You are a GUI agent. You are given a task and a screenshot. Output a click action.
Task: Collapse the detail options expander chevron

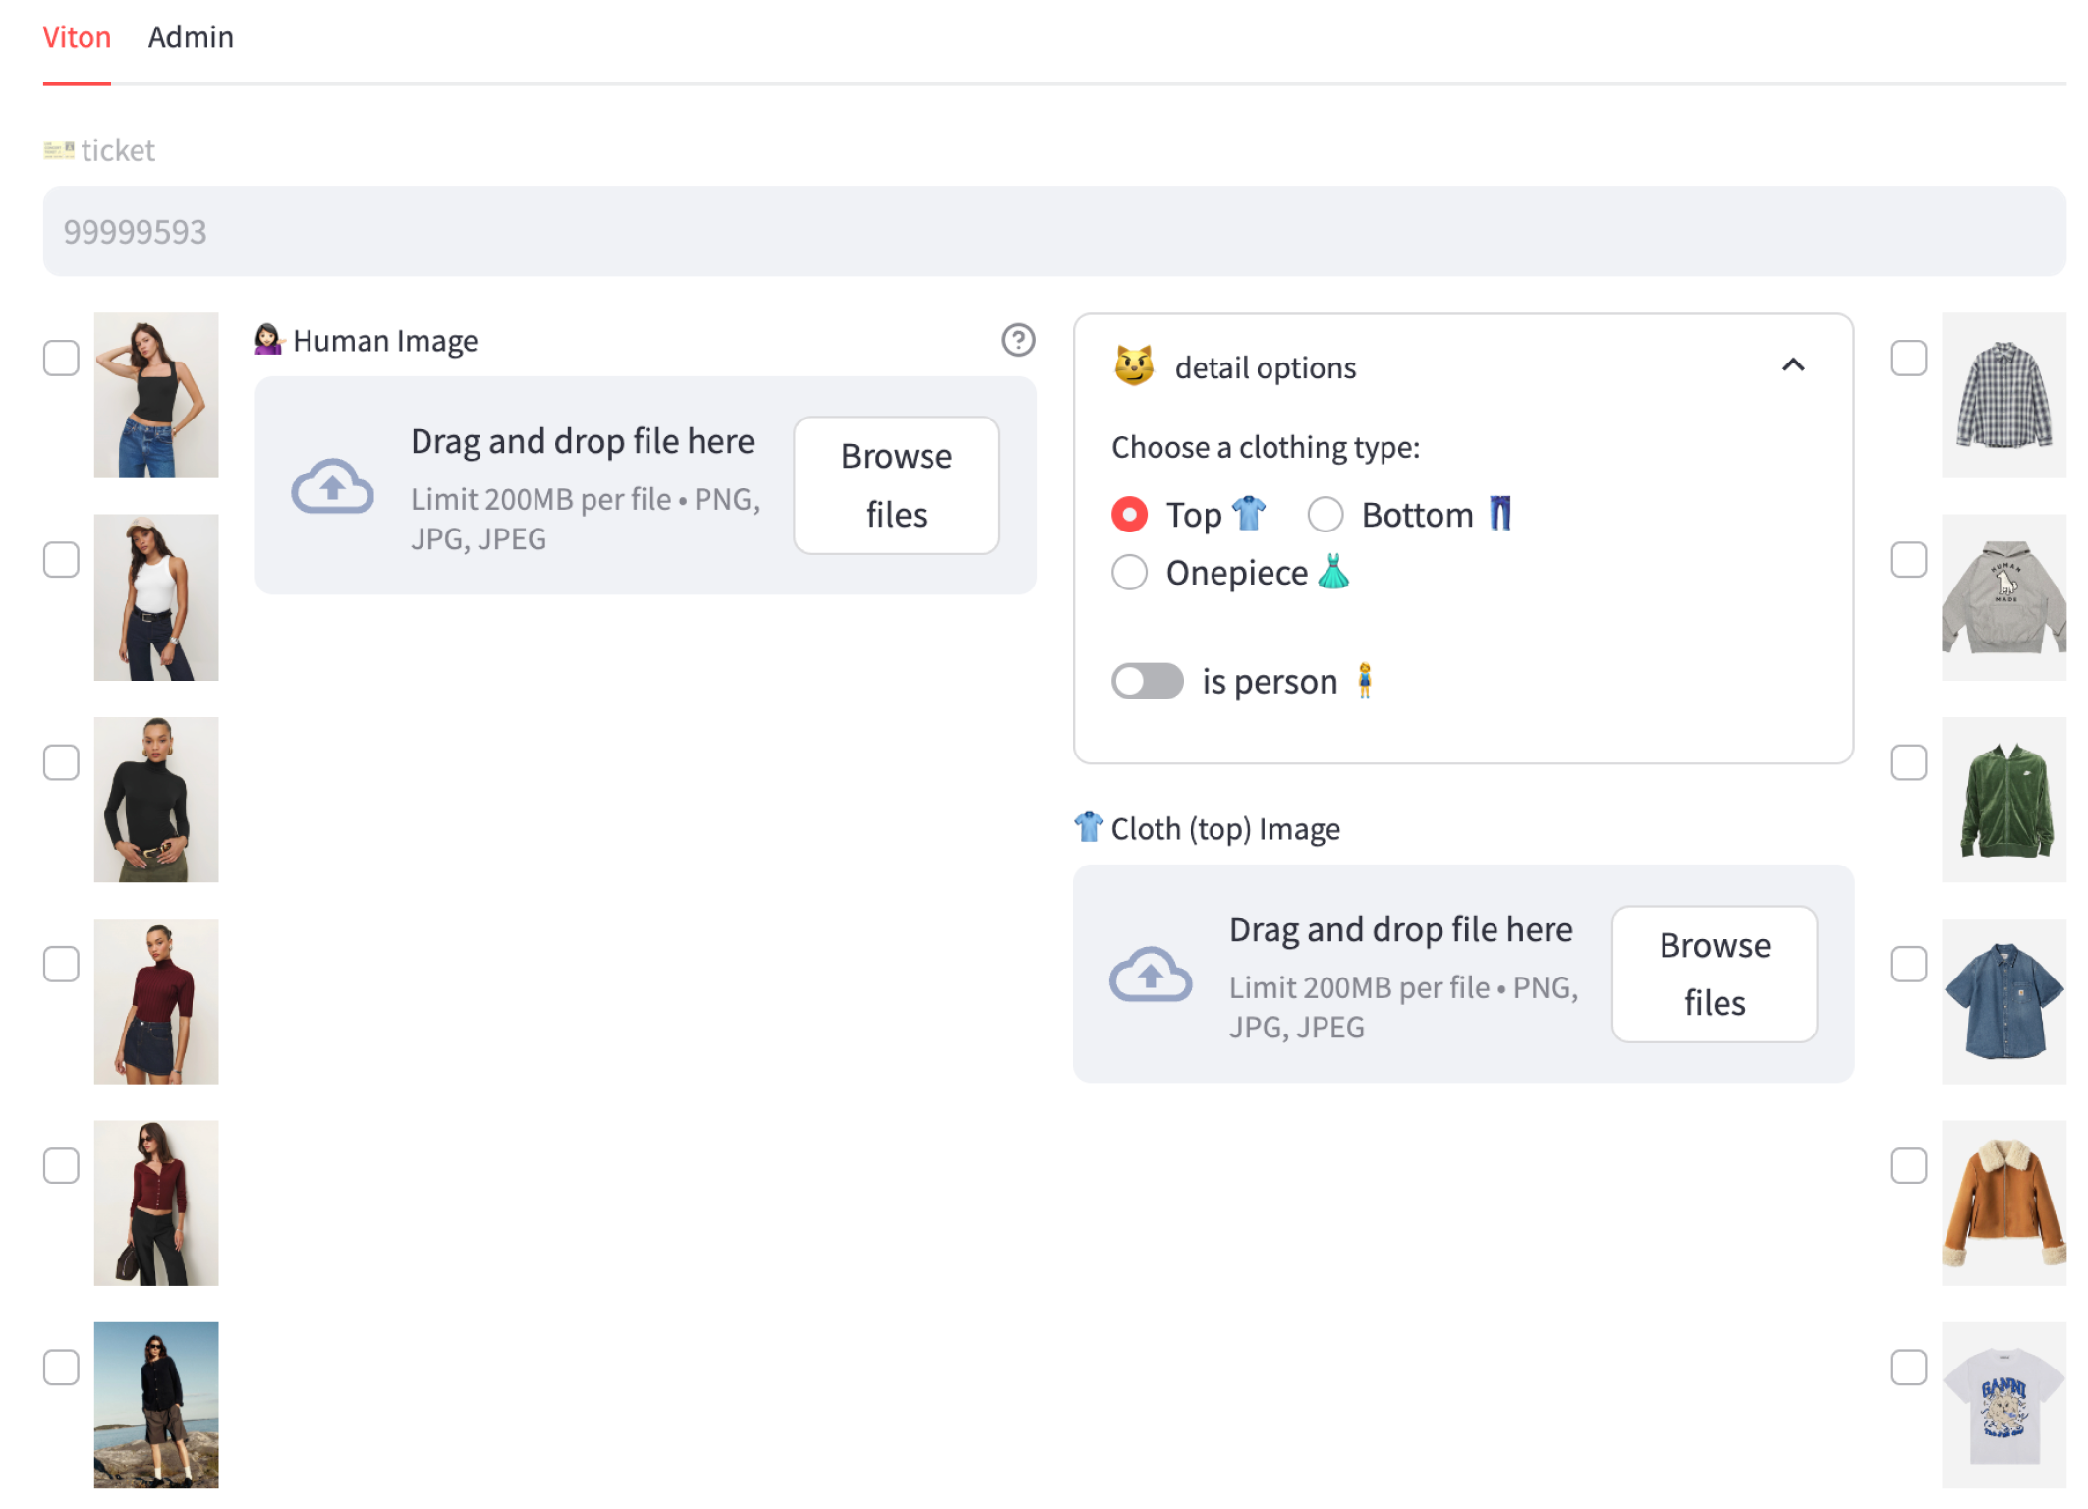tap(1792, 365)
